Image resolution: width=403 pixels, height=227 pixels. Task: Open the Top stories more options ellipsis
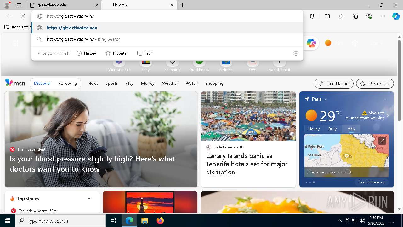(x=90, y=199)
